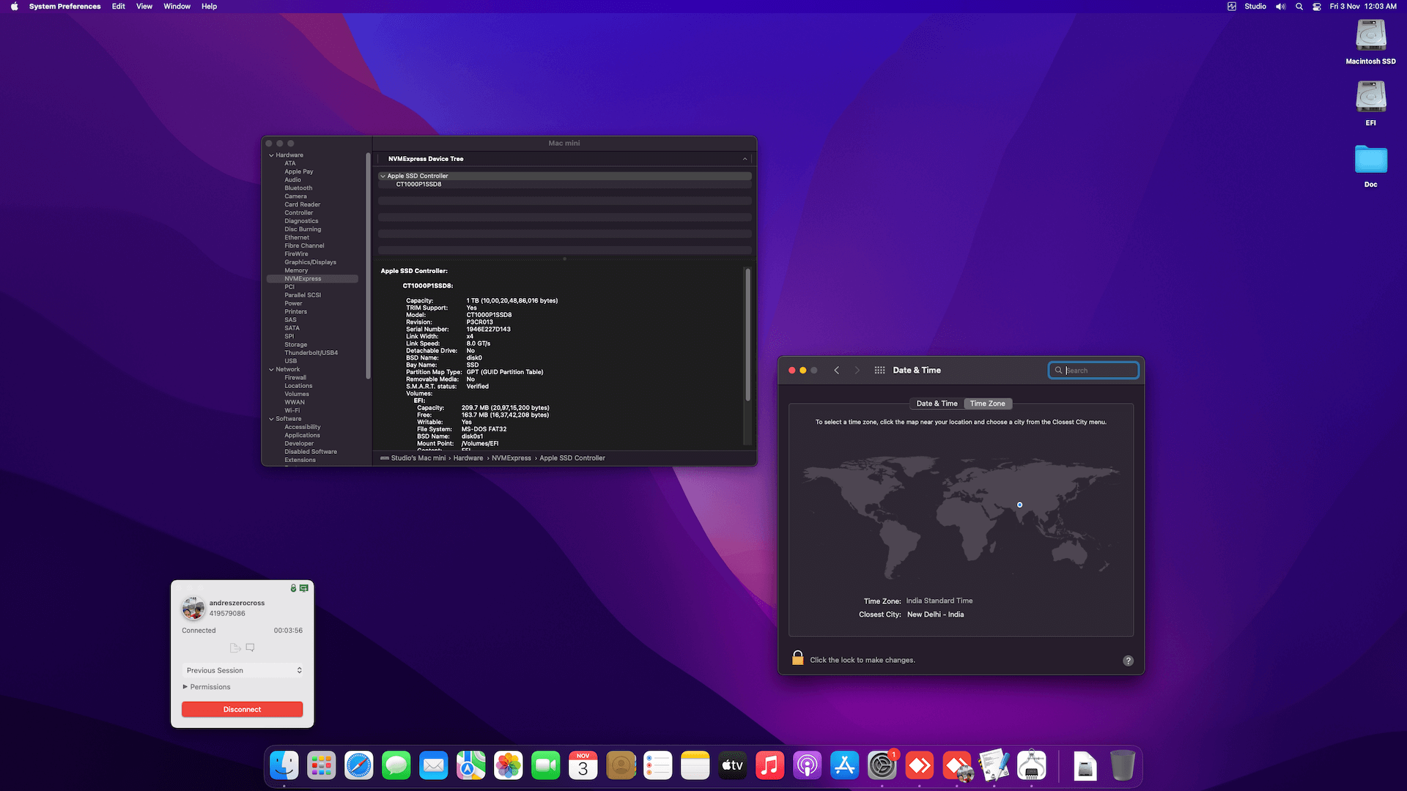
Task: Click the details pane vertical scrollbar
Action: 747,335
